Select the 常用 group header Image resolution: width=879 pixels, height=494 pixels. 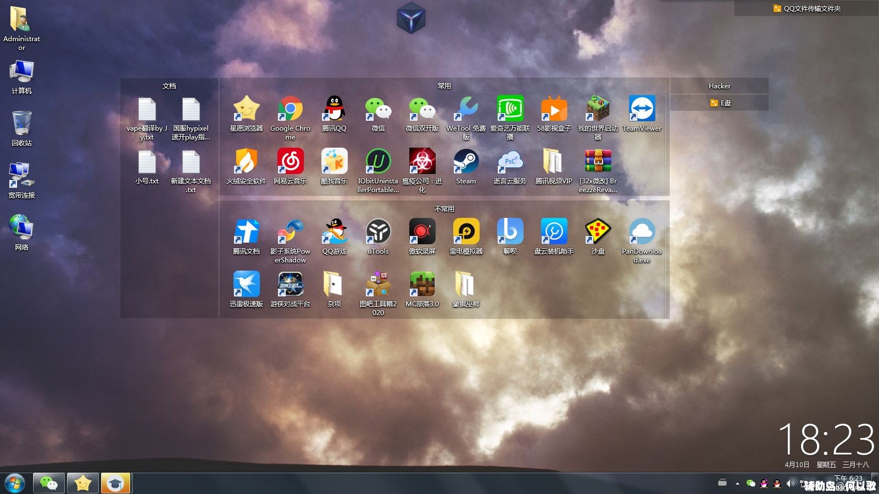pyautogui.click(x=444, y=86)
